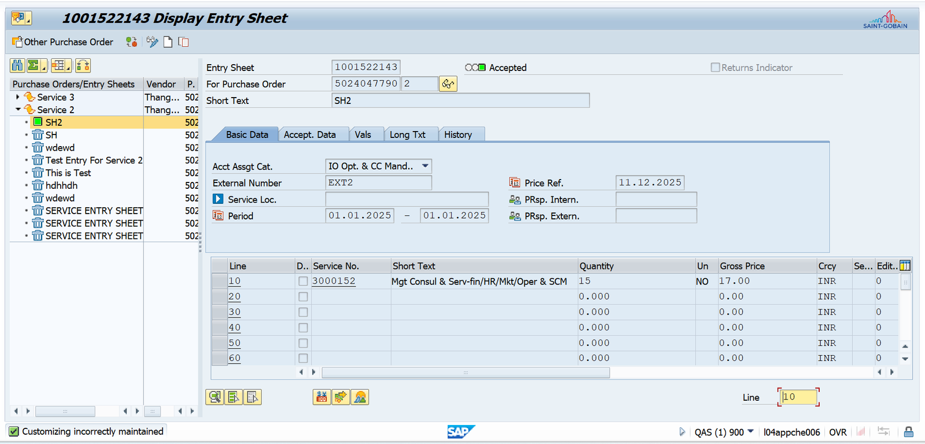This screenshot has width=925, height=444.
Task: Click the Line number input field
Action: [798, 397]
